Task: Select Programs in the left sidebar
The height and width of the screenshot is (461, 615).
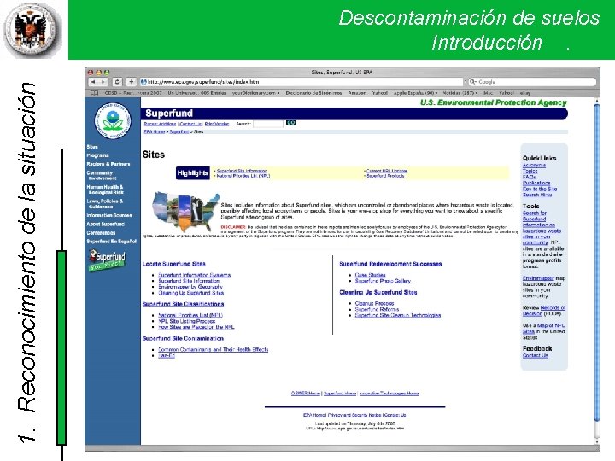Action: pyautogui.click(x=97, y=155)
